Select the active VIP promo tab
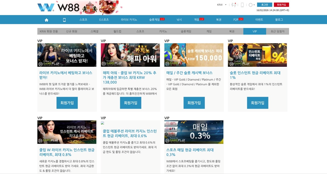The height and width of the screenshot is (174, 327). (255, 31)
